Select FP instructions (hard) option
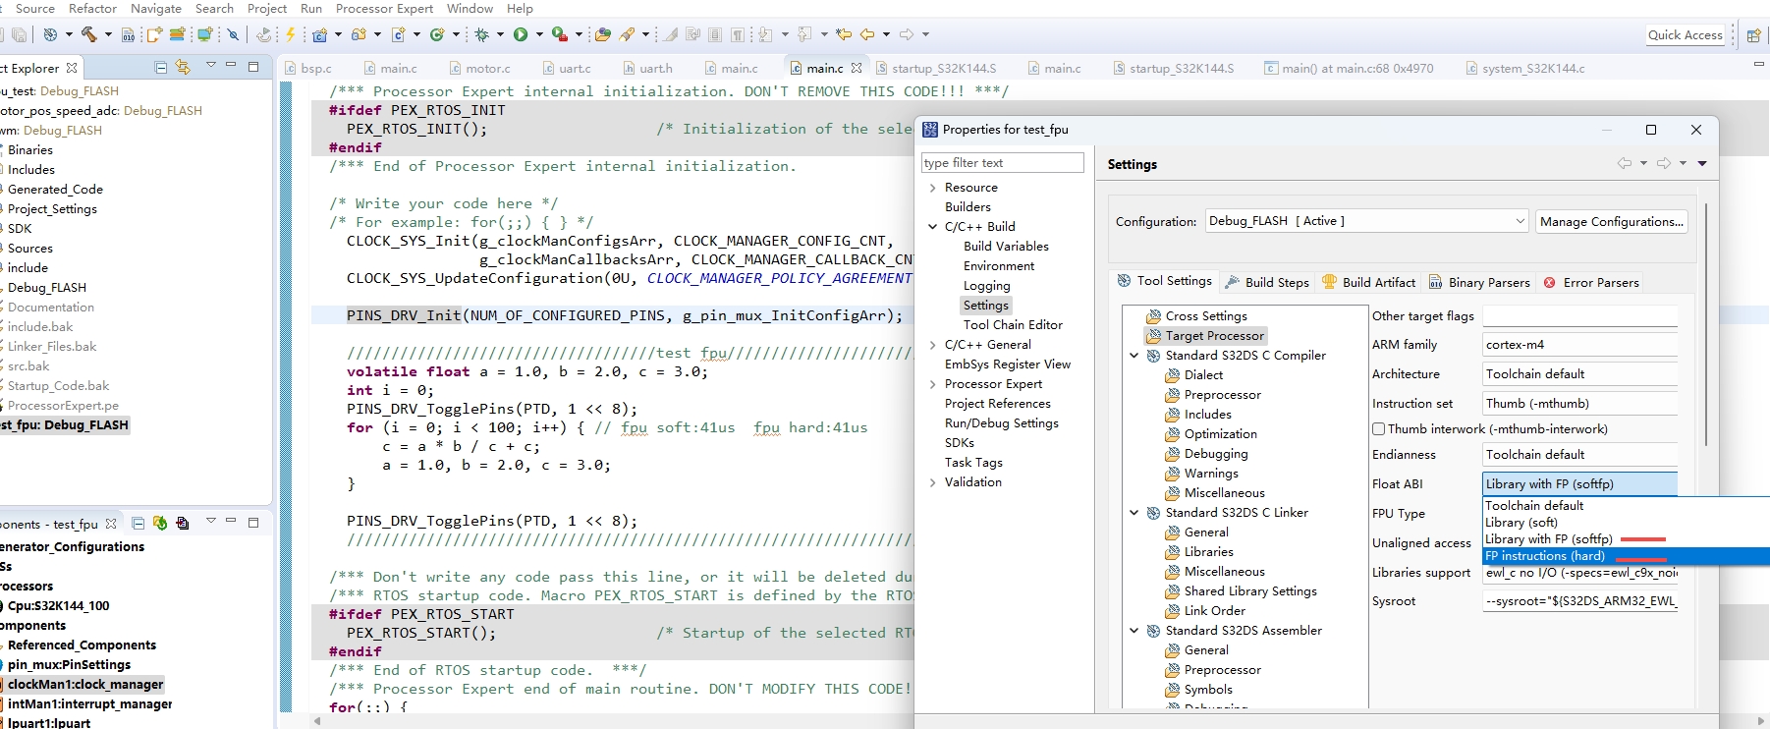 click(1545, 556)
